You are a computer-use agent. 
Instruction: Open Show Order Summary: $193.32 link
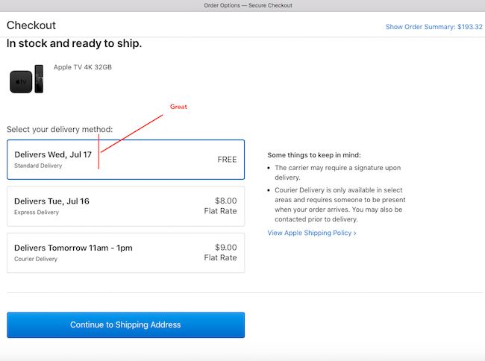(434, 27)
